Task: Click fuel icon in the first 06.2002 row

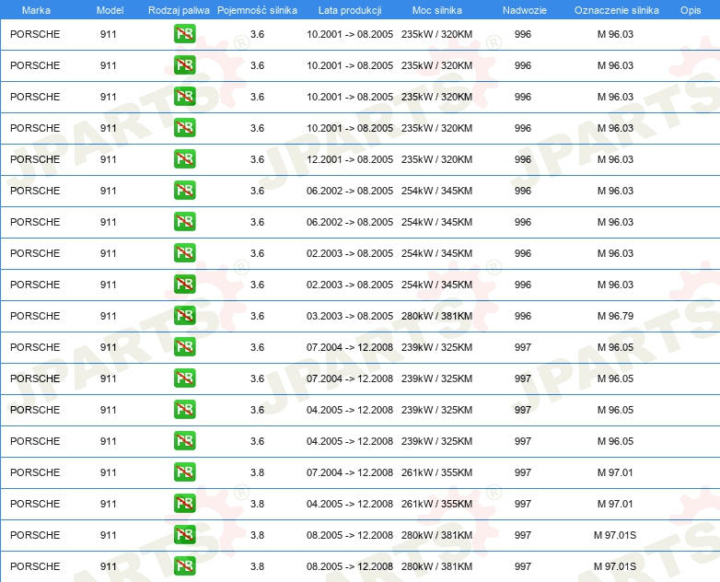Action: pyautogui.click(x=184, y=191)
